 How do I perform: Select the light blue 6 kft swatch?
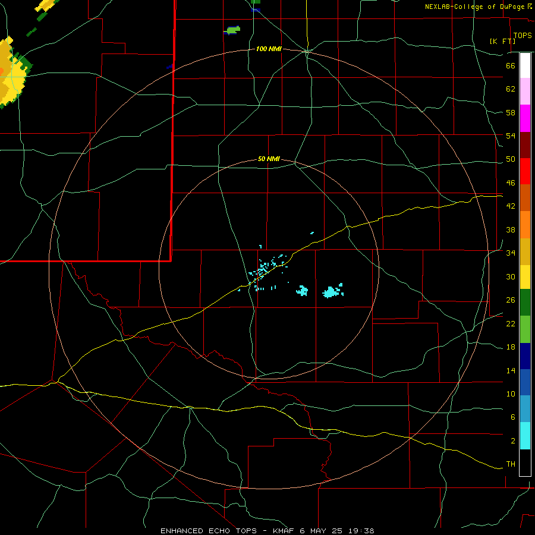click(525, 409)
